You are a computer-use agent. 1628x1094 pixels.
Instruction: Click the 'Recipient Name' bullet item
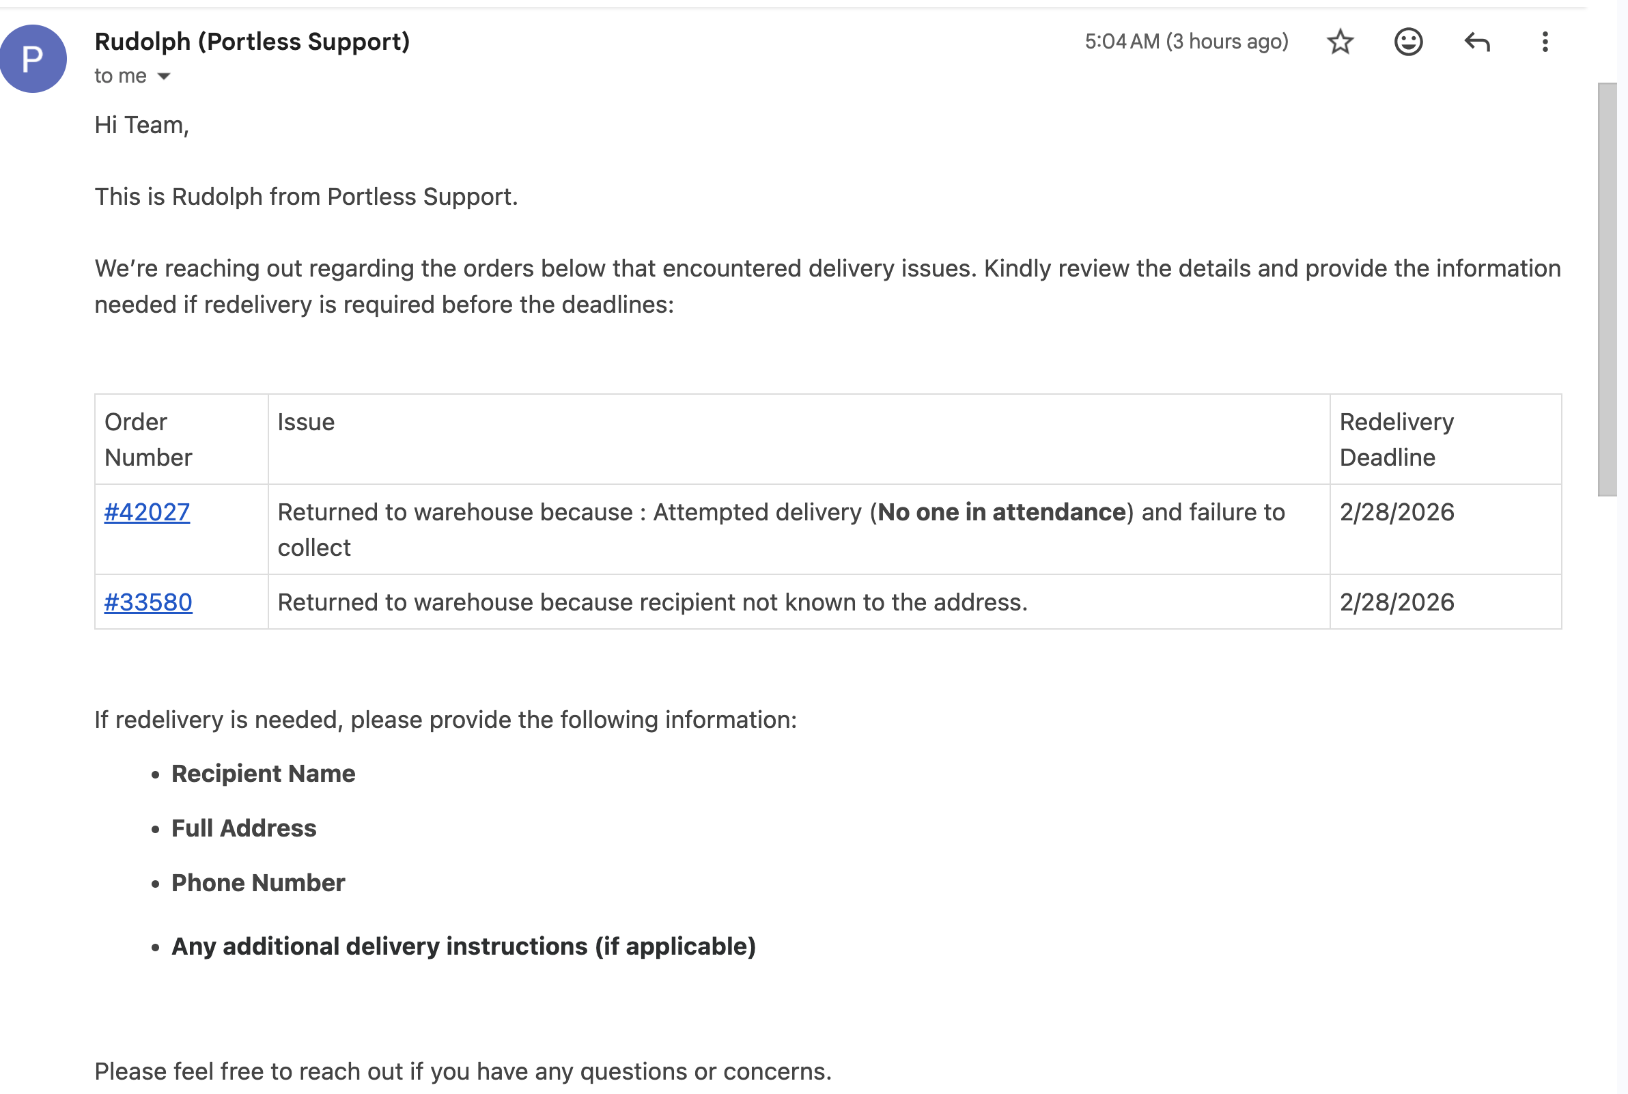coord(263,774)
